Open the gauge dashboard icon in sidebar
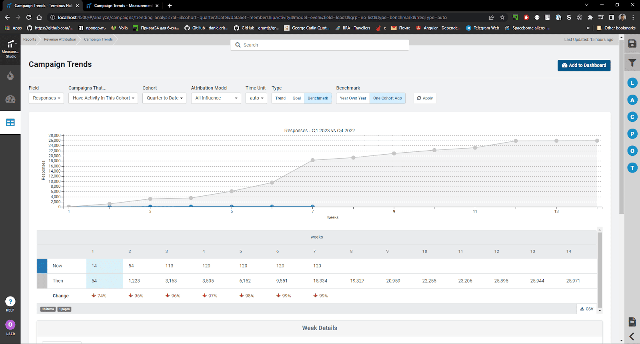Screen dimensions: 640x344 pyautogui.click(x=10, y=99)
